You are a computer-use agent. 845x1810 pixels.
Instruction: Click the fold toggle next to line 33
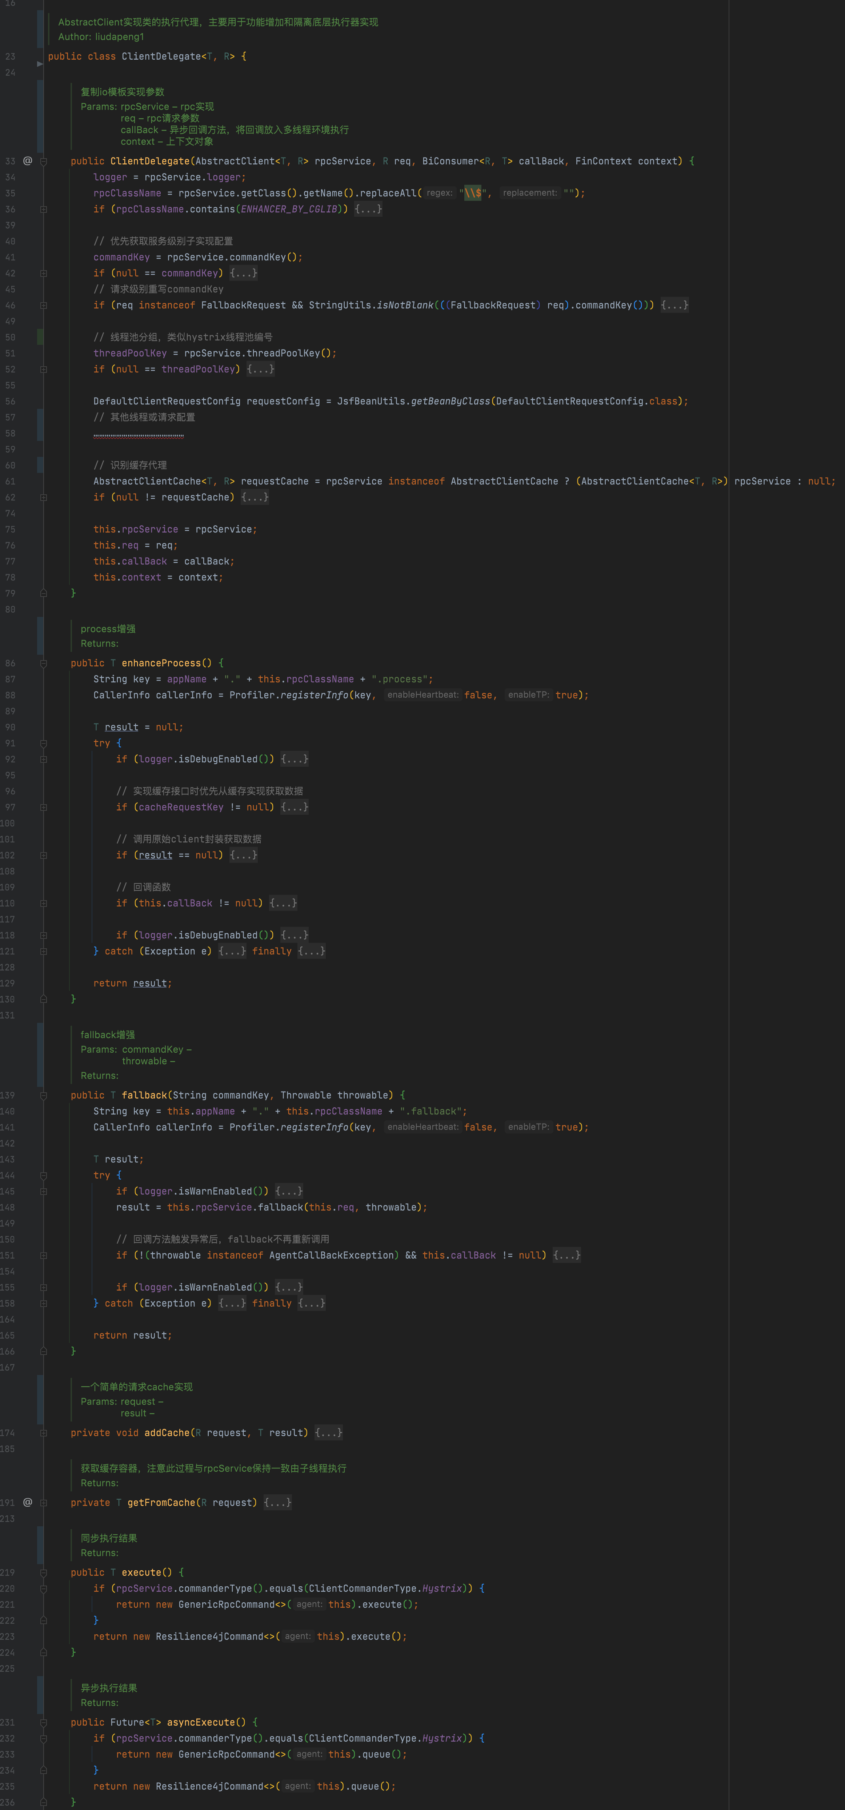tap(44, 162)
